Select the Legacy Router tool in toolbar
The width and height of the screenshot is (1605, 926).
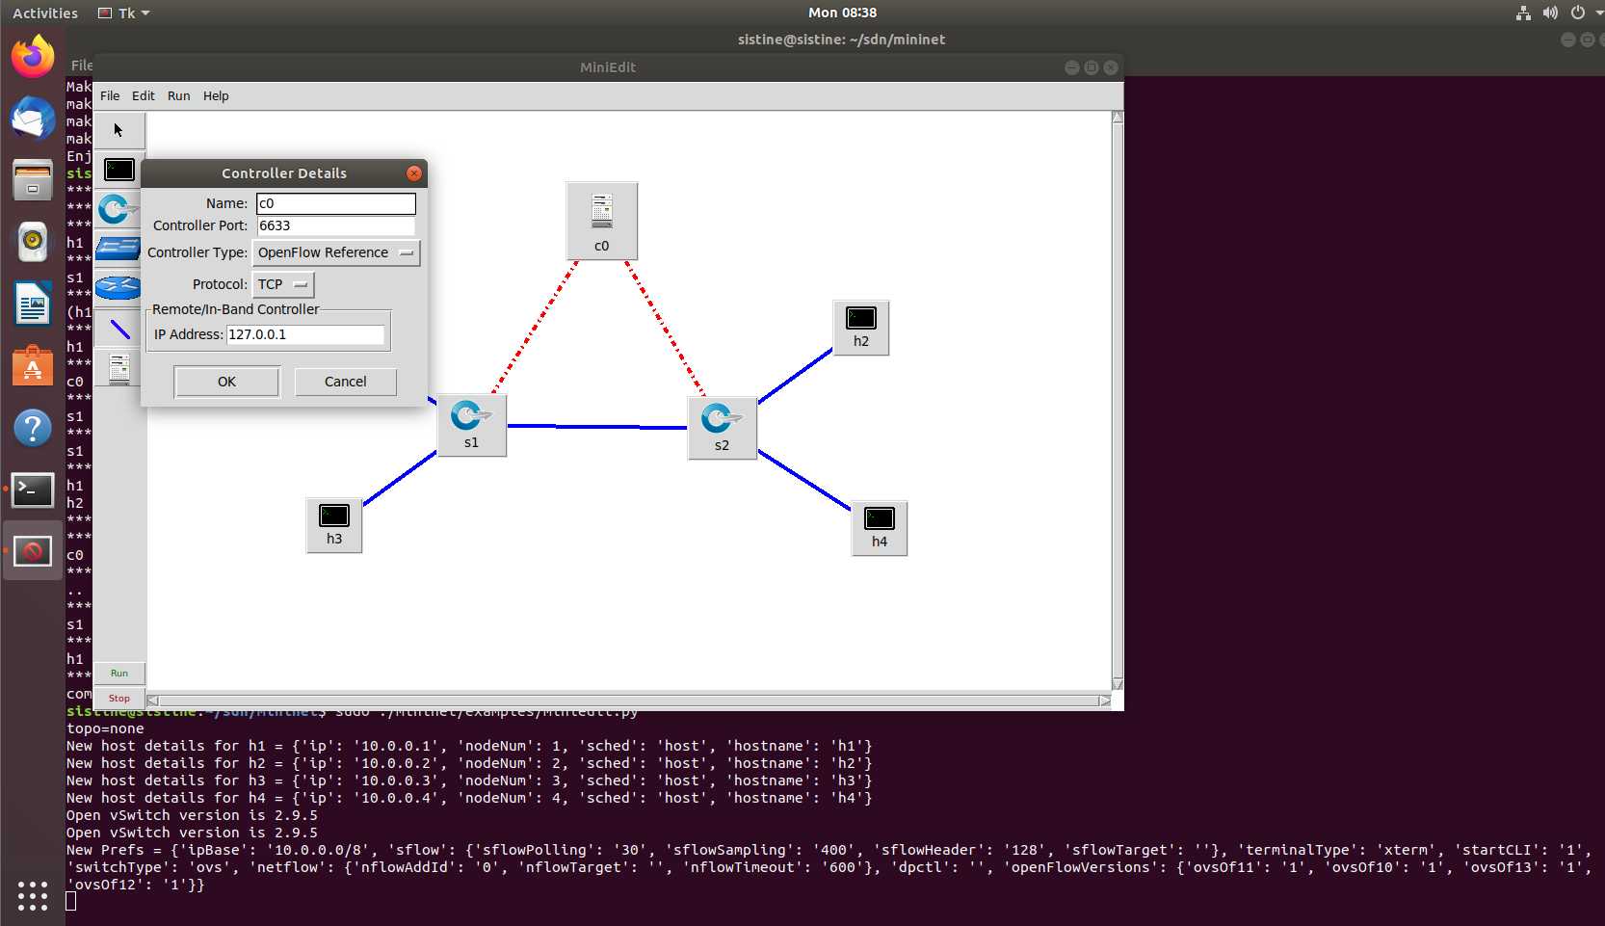(x=118, y=288)
